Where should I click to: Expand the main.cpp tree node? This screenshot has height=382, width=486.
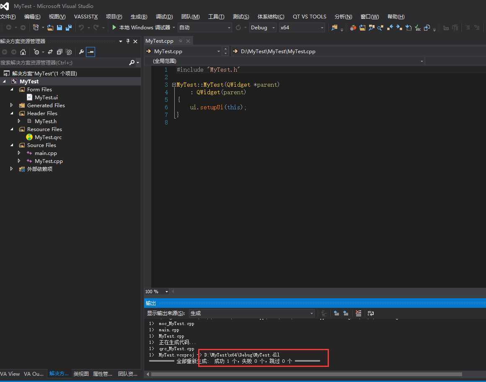(x=19, y=153)
